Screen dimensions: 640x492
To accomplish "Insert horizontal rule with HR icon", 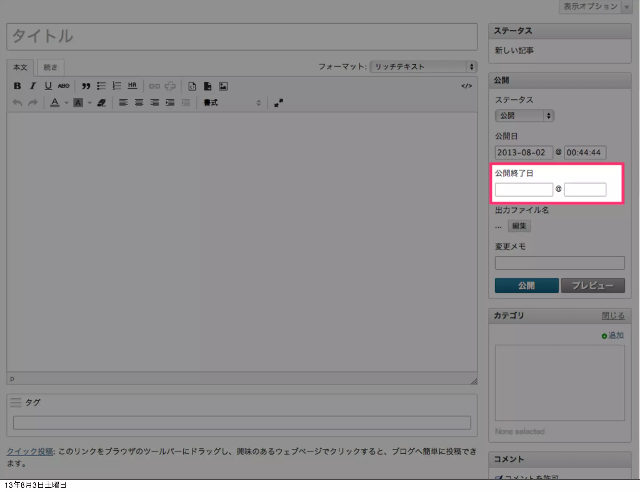I will coord(132,86).
